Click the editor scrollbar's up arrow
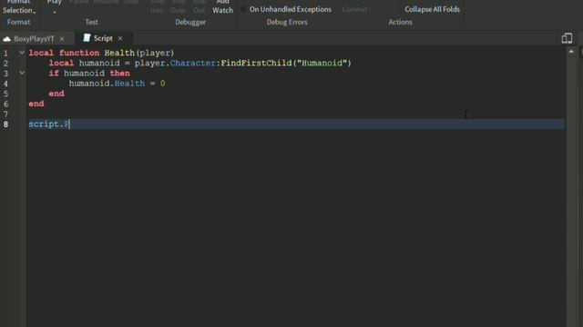The image size is (583, 327). click(x=571, y=52)
